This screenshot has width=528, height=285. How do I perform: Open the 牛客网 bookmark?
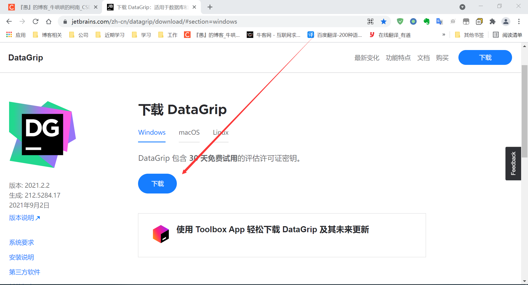pos(274,35)
